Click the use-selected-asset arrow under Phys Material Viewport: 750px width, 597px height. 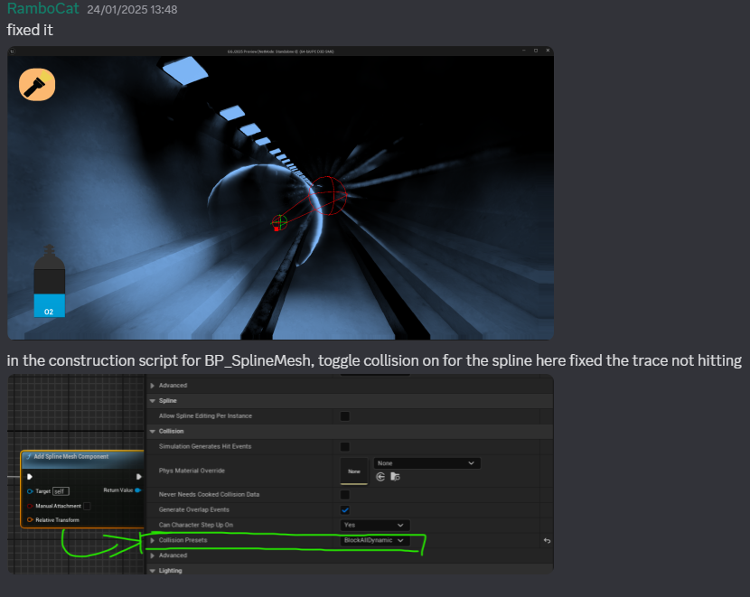[x=380, y=476]
